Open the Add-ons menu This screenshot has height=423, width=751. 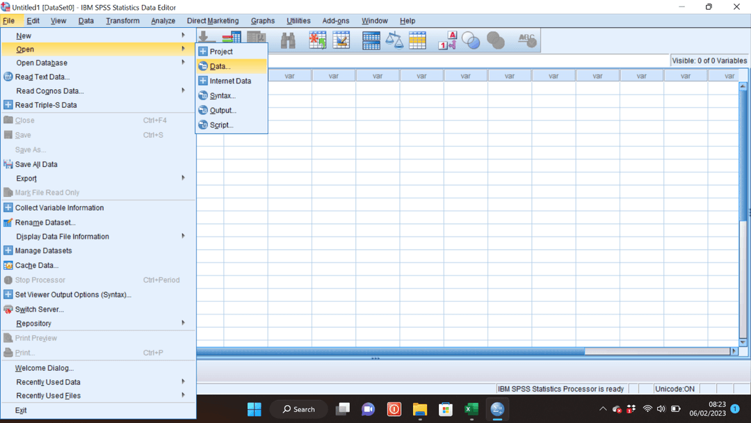336,21
